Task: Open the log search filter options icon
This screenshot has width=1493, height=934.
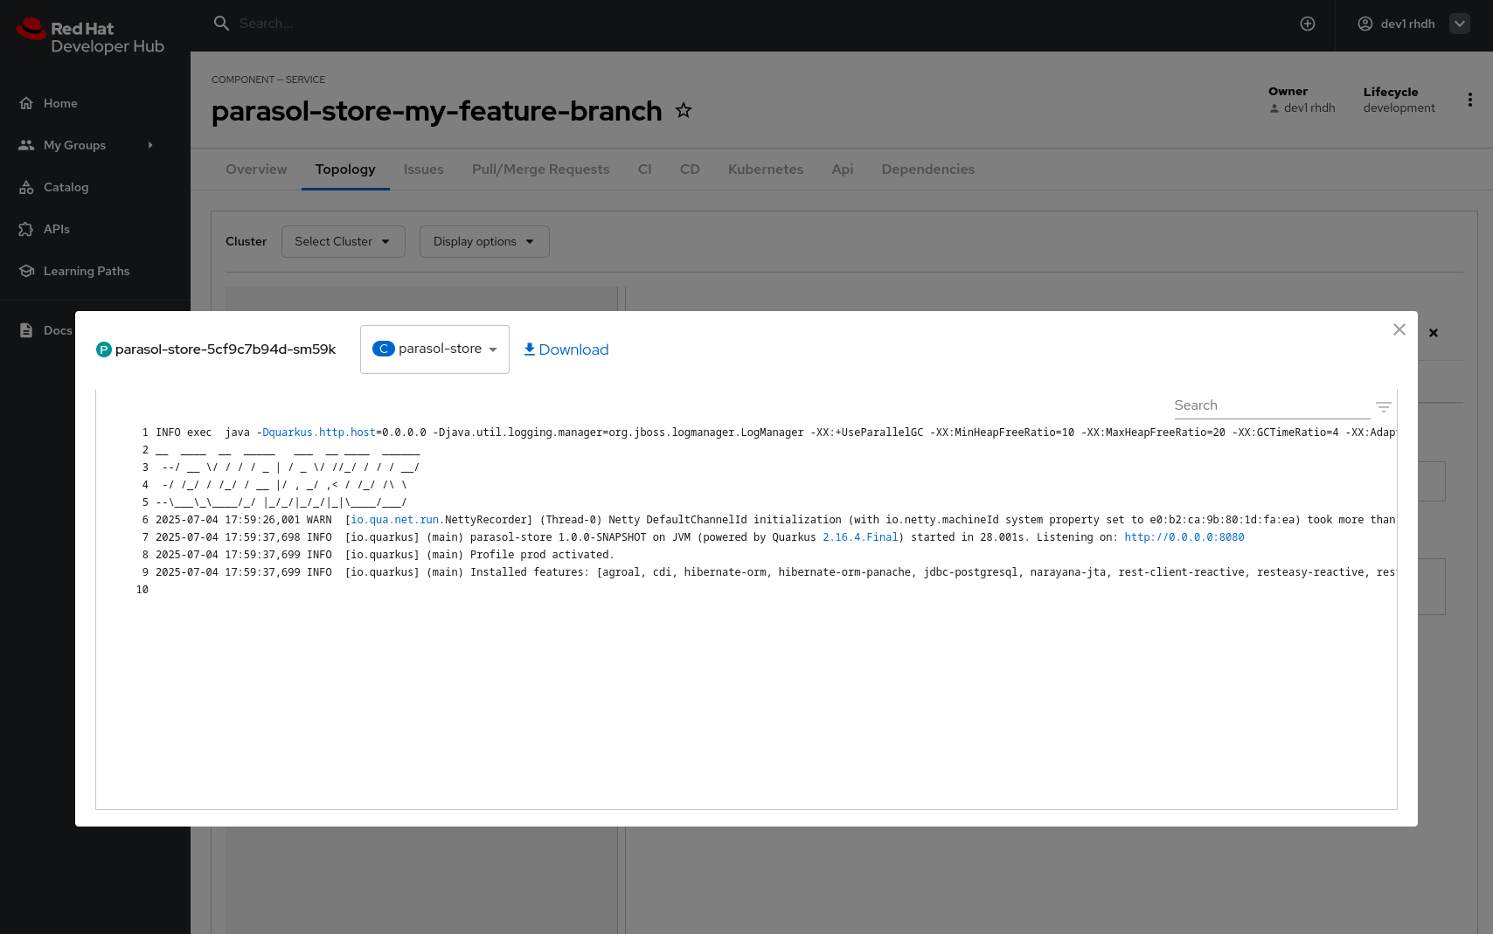Action: tap(1383, 406)
